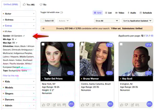Click Rey Suvil's top badge icon
The width and height of the screenshot is (157, 110).
(x=148, y=45)
